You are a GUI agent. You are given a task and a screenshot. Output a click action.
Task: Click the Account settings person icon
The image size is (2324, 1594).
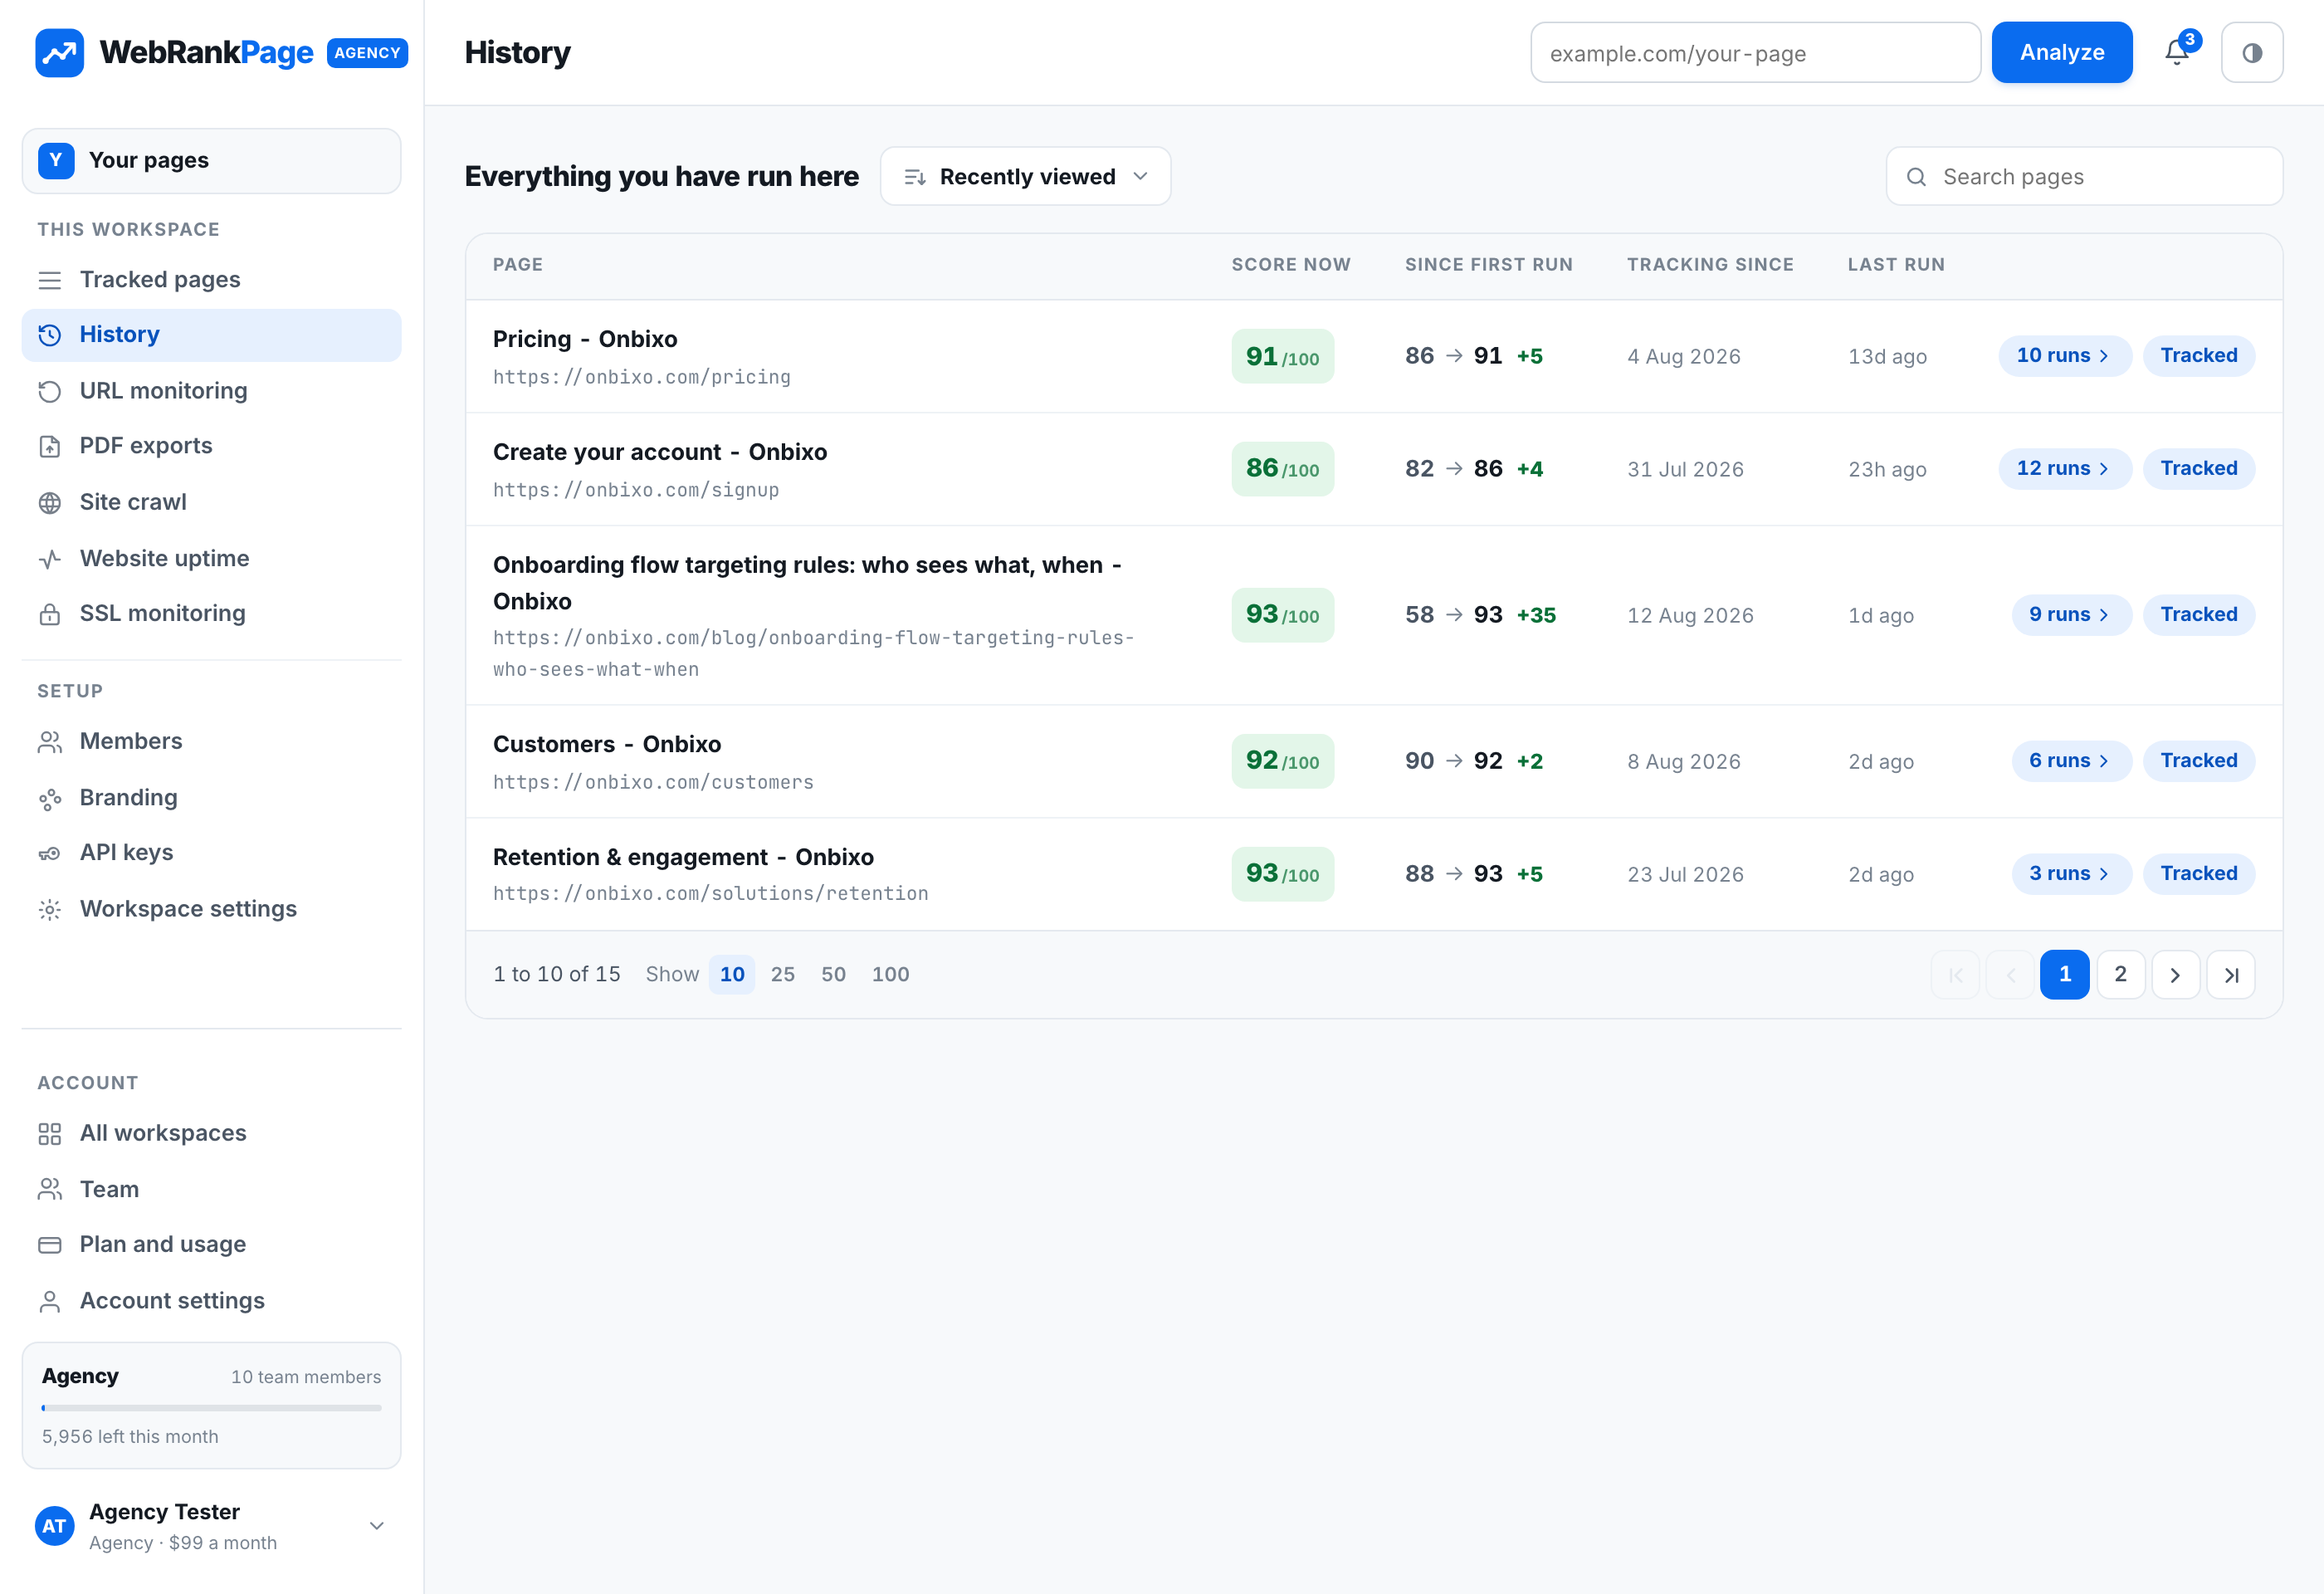click(x=50, y=1301)
